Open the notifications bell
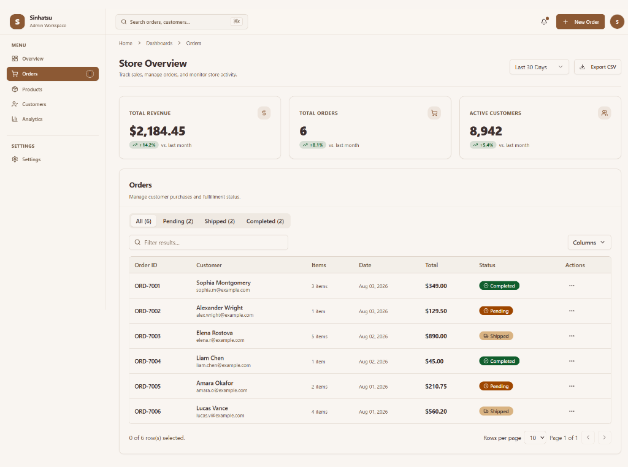Screen dimensions: 628x467 (x=544, y=21)
